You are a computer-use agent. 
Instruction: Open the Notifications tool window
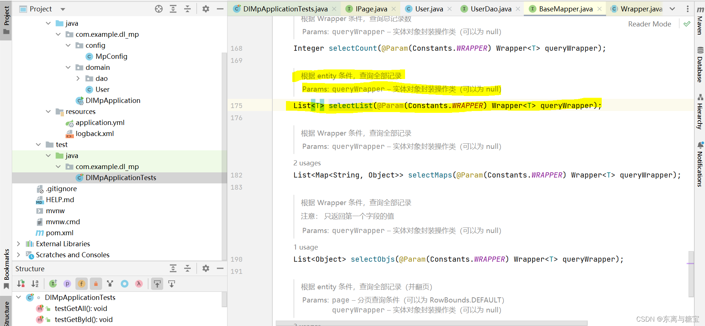click(700, 164)
